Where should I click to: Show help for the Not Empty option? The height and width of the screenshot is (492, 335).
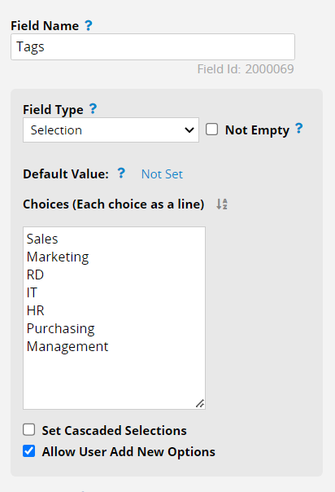[299, 129]
